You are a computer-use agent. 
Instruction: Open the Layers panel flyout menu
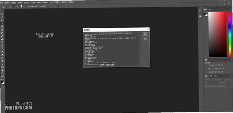(232, 76)
